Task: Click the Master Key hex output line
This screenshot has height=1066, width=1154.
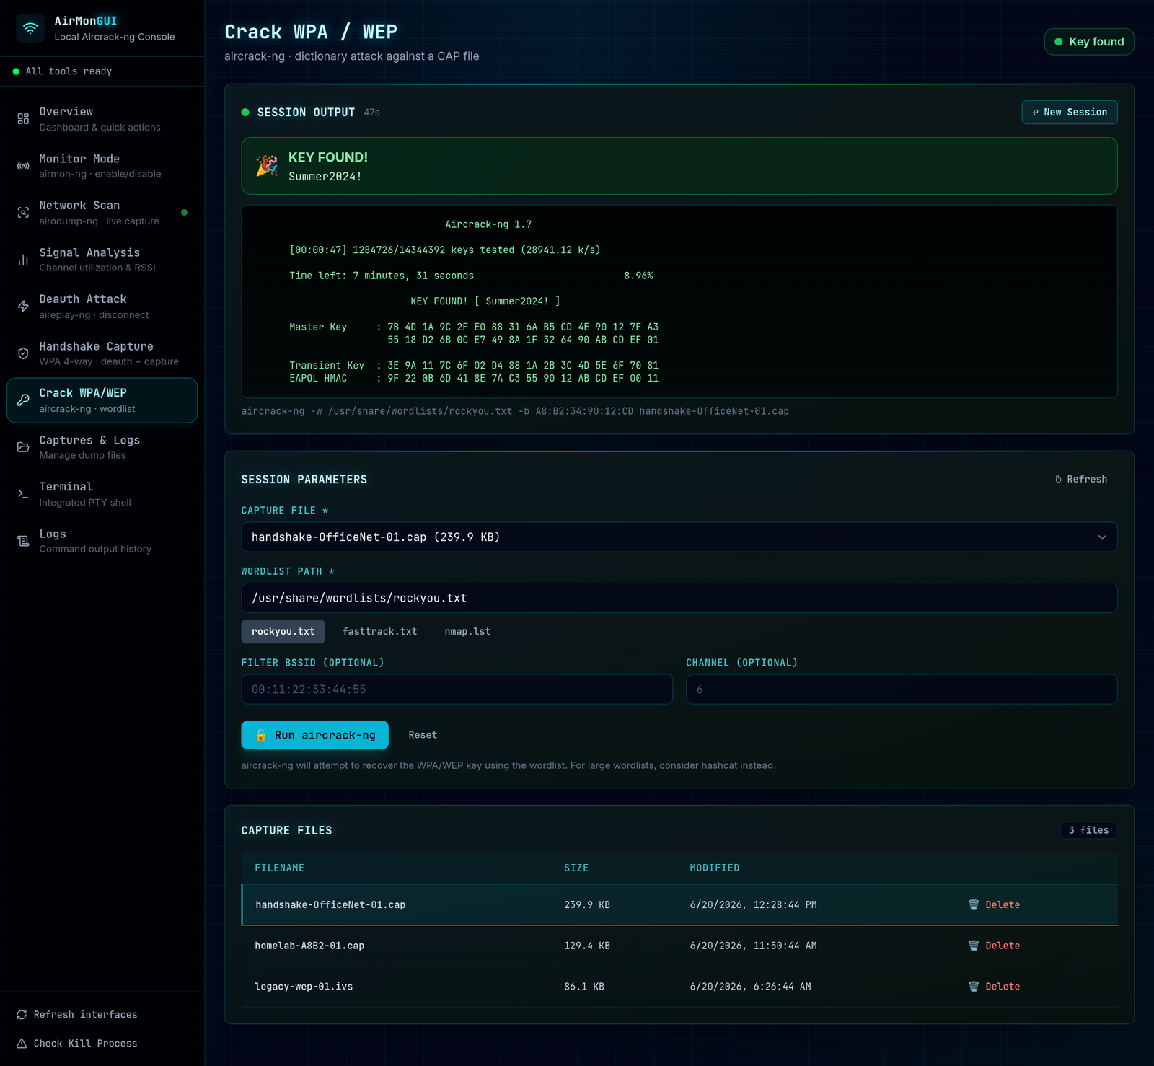Action: (x=474, y=327)
